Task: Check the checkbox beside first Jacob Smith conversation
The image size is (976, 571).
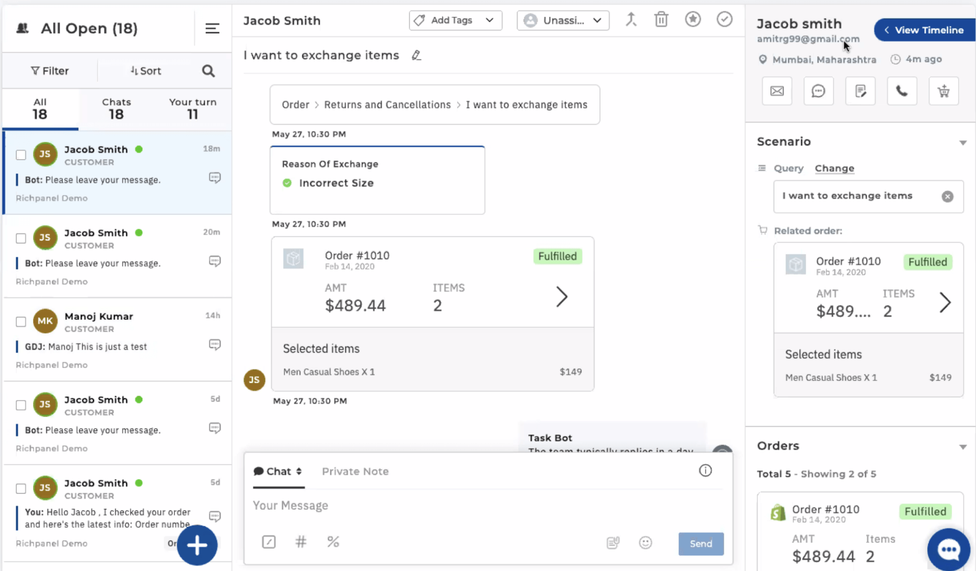Action: pyautogui.click(x=20, y=155)
